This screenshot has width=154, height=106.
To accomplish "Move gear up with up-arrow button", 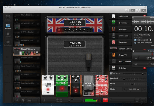I will click(137, 100).
